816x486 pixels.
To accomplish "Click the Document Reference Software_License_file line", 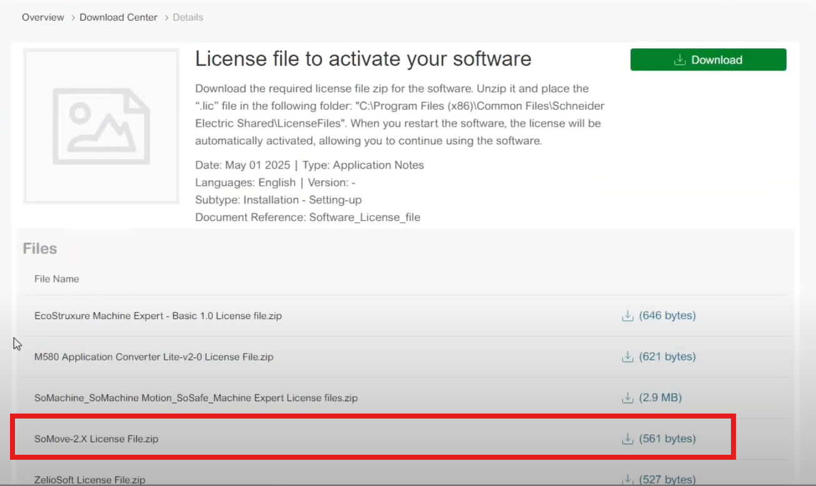I will 308,218.
